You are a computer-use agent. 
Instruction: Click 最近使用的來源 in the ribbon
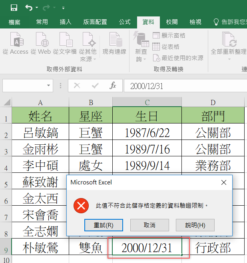point(178,58)
